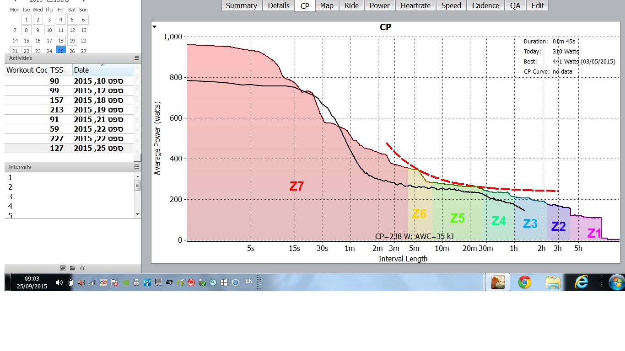This screenshot has width=625, height=351.
Task: Select day 18 in the calendar
Action: [x=60, y=41]
